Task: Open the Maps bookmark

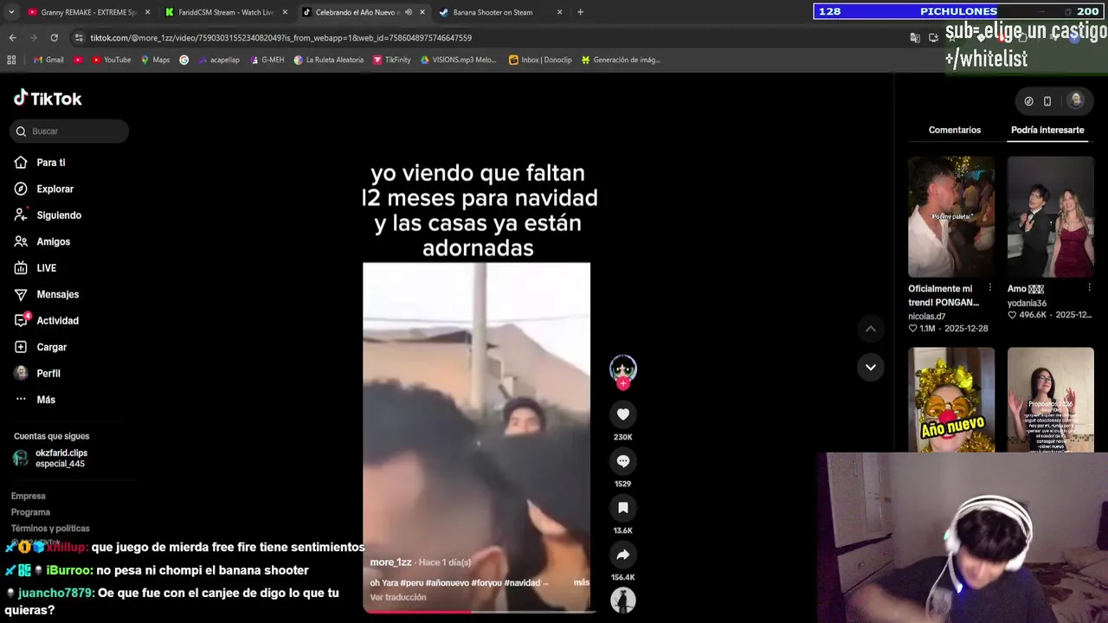Action: (x=154, y=60)
